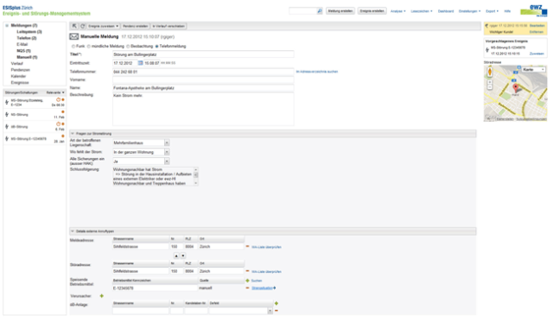The height and width of the screenshot is (318, 553).
Task: Open the Alle Sicherungen ein dropdown
Action: [x=167, y=161]
